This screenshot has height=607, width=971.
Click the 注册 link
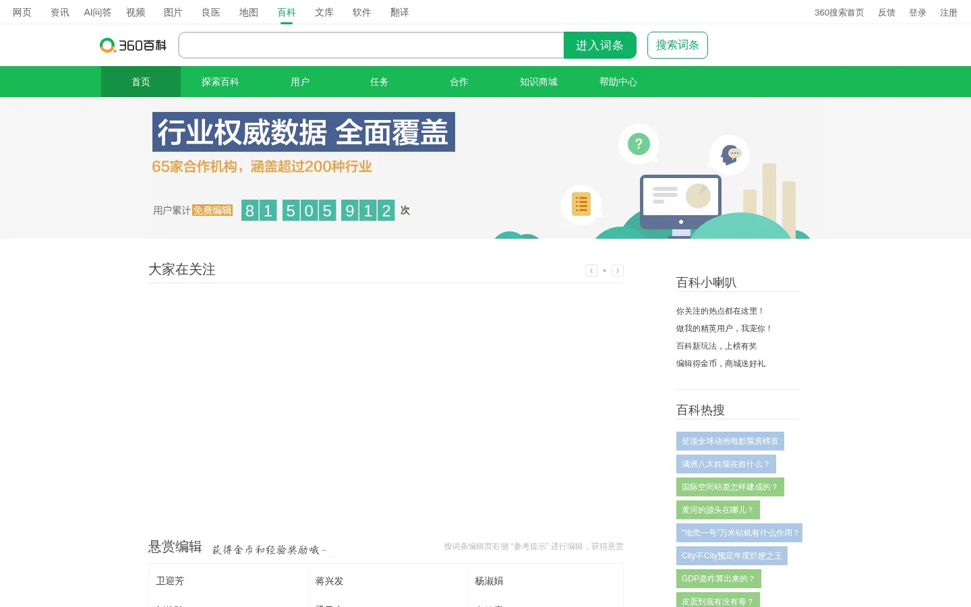pos(949,12)
